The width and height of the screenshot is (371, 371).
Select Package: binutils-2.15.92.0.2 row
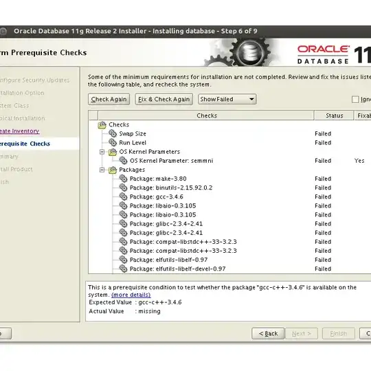pyautogui.click(x=171, y=188)
